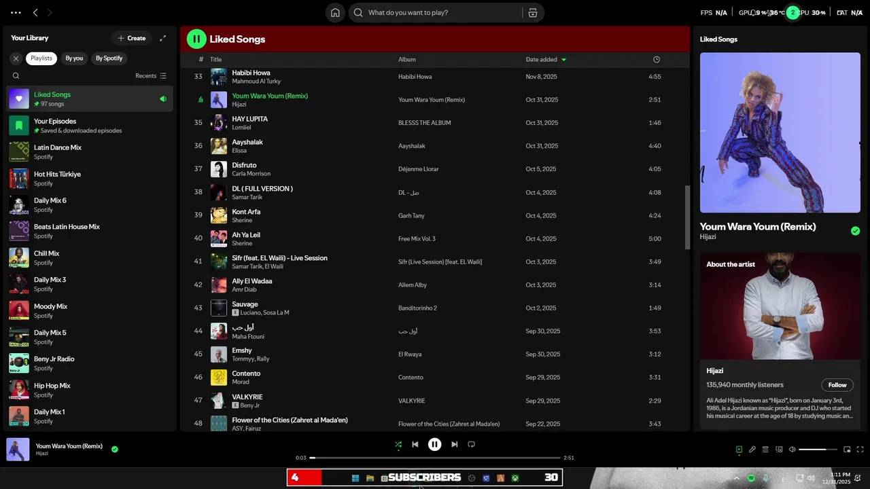Toggle the Now Playing view icon
The width and height of the screenshot is (870, 489).
(739, 449)
